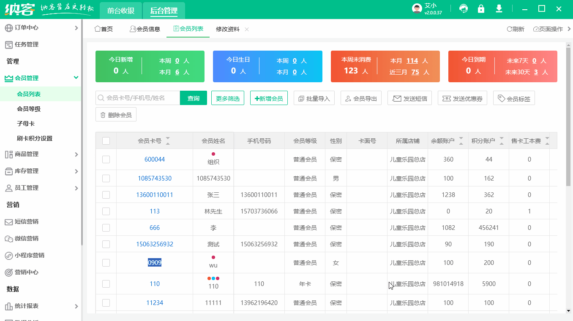The height and width of the screenshot is (321, 573).
Task: Click 刷新 to refresh the page
Action: [x=516, y=29]
